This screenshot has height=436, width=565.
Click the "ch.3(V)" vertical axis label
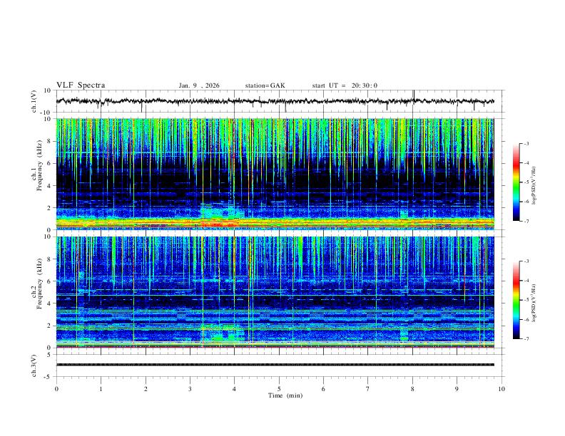[x=34, y=365]
